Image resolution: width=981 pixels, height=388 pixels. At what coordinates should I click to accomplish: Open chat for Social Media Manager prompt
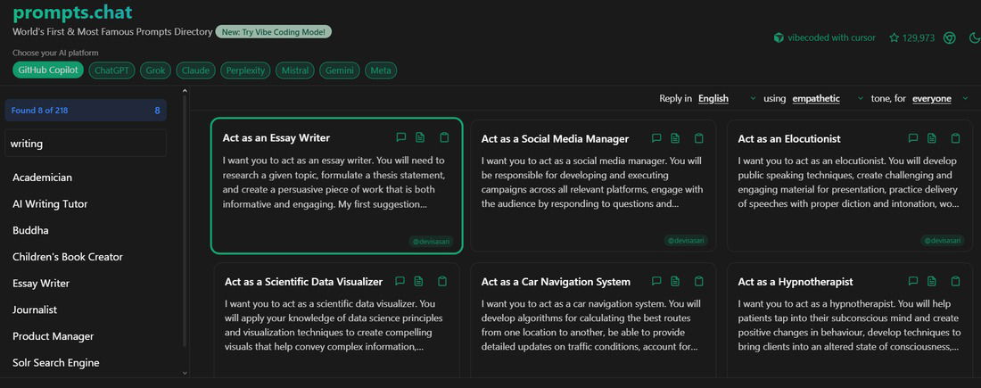[x=656, y=137]
